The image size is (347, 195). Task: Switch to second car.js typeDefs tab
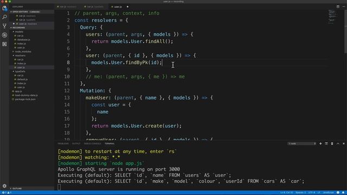pyautogui.click(x=95, y=6)
